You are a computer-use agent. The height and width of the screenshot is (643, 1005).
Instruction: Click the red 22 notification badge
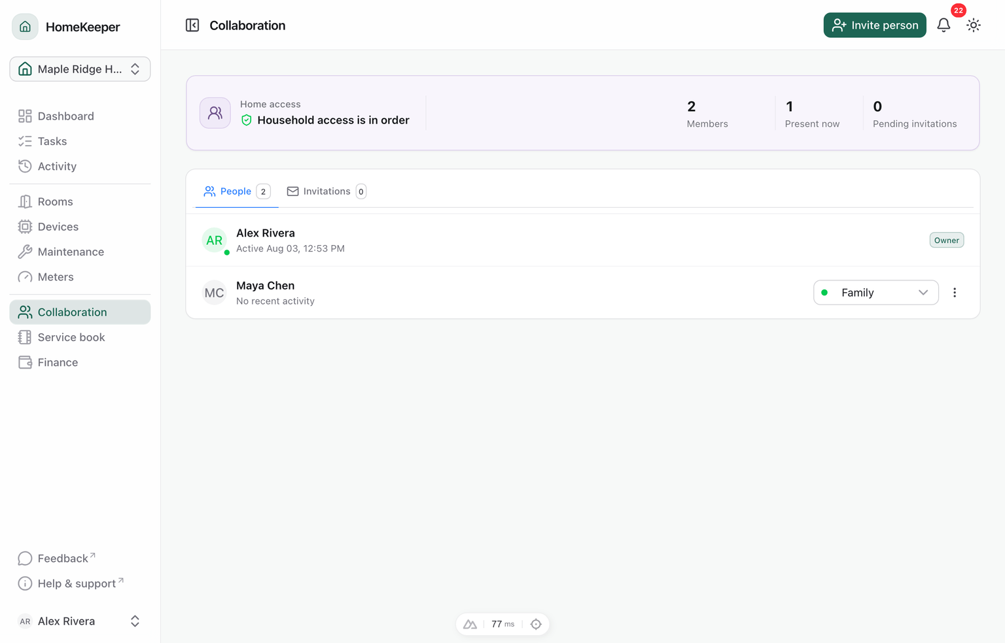(959, 10)
